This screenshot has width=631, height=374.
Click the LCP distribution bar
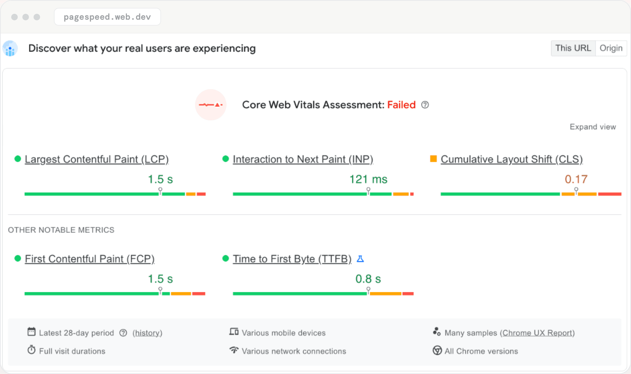pos(115,194)
